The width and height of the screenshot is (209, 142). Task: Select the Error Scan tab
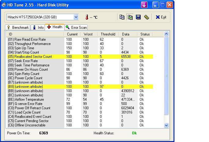[76, 28]
